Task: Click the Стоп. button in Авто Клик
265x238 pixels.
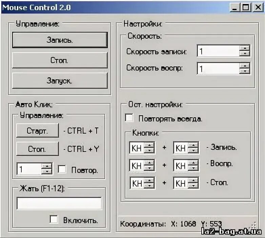Action: tap(38, 149)
